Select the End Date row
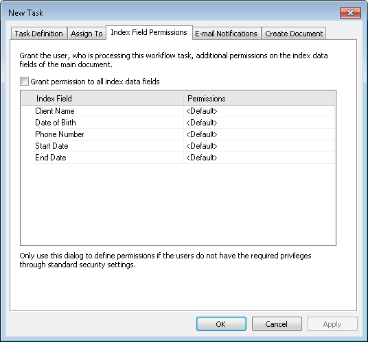The image size is (368, 342). click(x=183, y=158)
